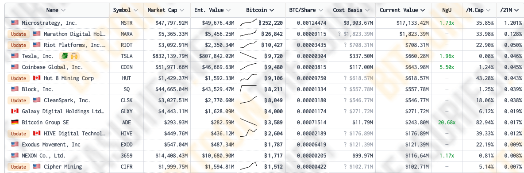
Task: Click the Canadian flag next to HIVE Digital
Action: (x=37, y=134)
